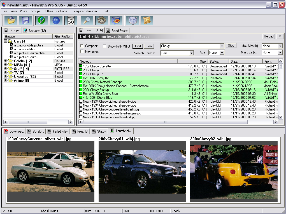
Task: Click the open folder toolbar icon
Action: [11, 20]
